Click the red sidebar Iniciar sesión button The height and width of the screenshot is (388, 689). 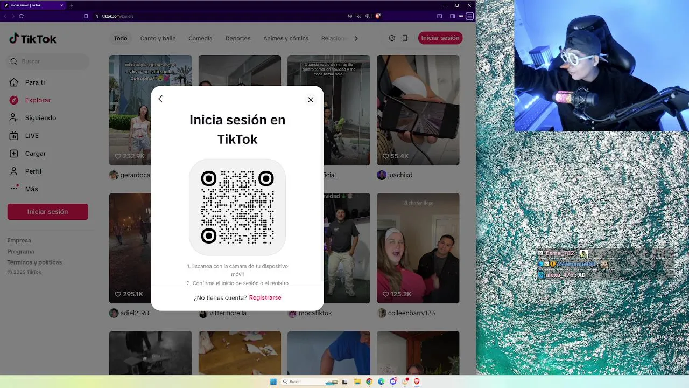point(47,212)
